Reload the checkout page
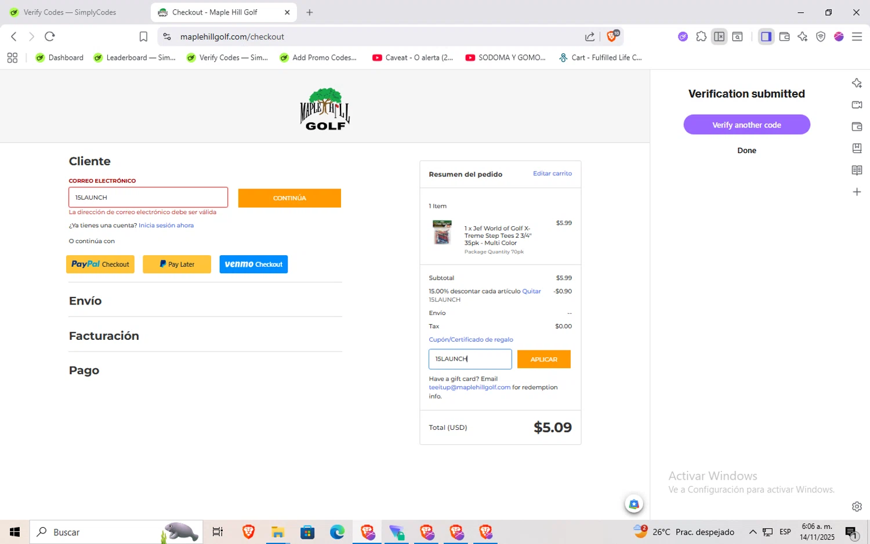This screenshot has height=544, width=870. coord(50,37)
